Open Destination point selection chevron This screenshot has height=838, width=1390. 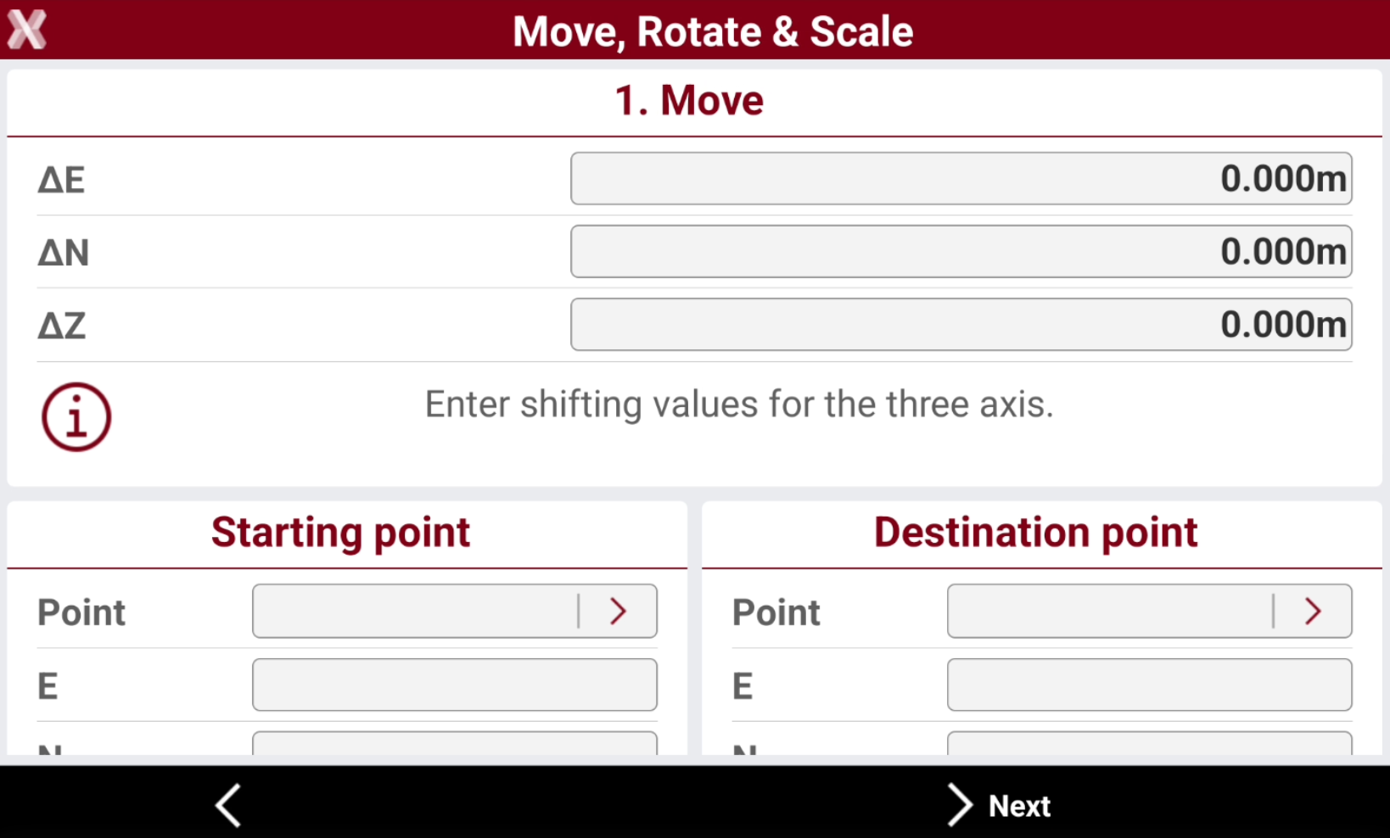click(1313, 611)
